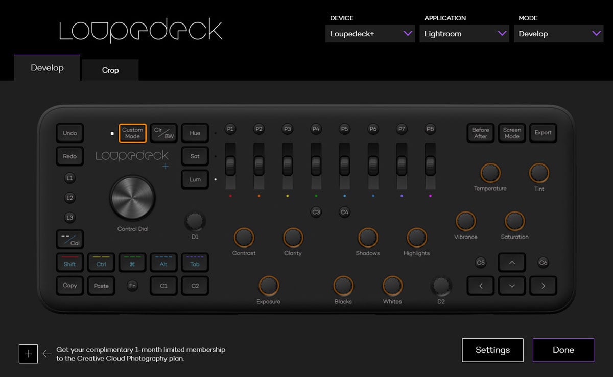This screenshot has height=377, width=613.
Task: Toggle the Custom Mode key
Action: coord(132,133)
